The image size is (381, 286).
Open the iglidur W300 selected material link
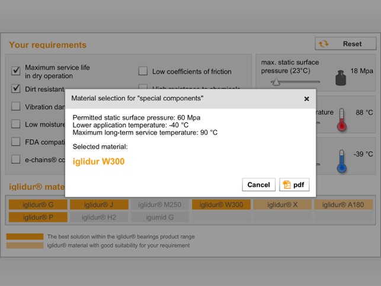(x=98, y=161)
